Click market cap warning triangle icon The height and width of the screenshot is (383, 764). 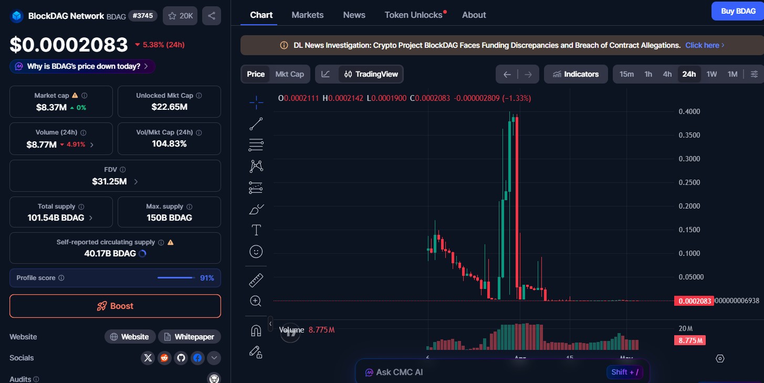click(x=75, y=96)
